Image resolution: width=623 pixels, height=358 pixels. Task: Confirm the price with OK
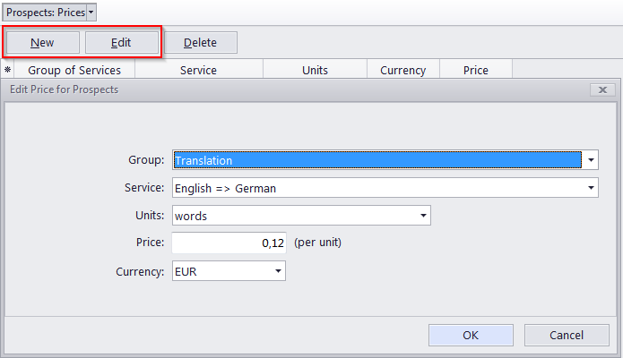(x=471, y=335)
